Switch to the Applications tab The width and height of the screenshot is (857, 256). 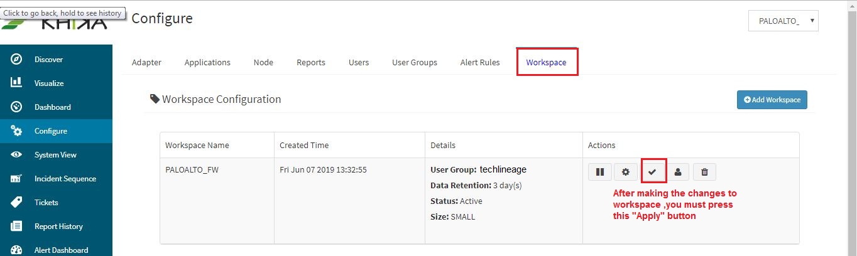[207, 62]
